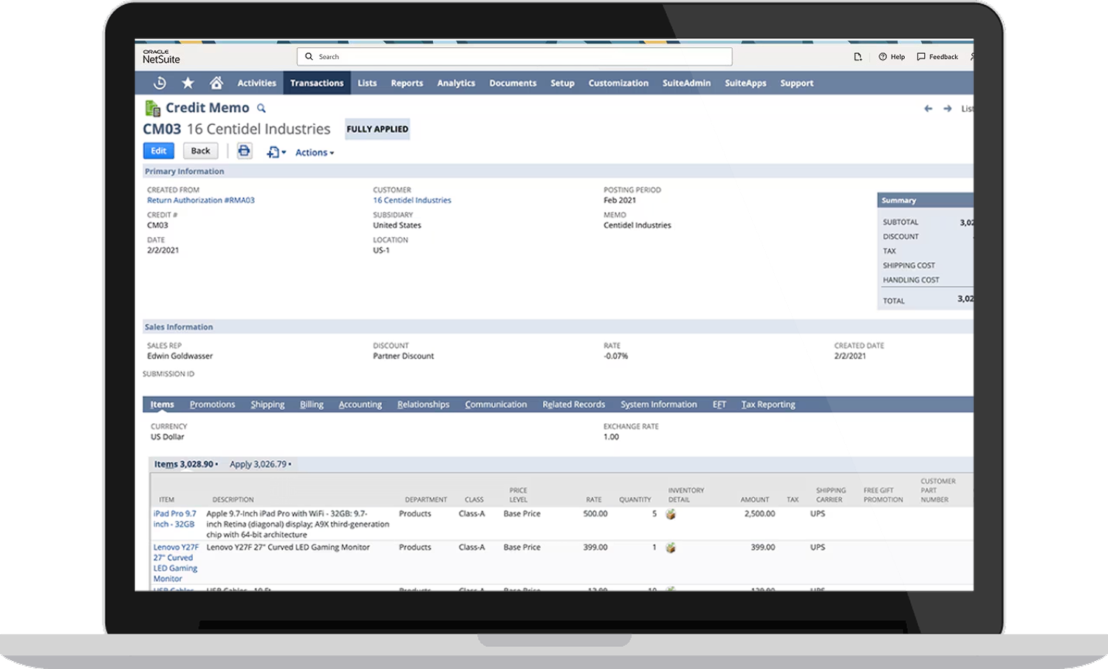Screen dimensions: 1108x669
Task: Go to previous record arrow
Action: 928,109
